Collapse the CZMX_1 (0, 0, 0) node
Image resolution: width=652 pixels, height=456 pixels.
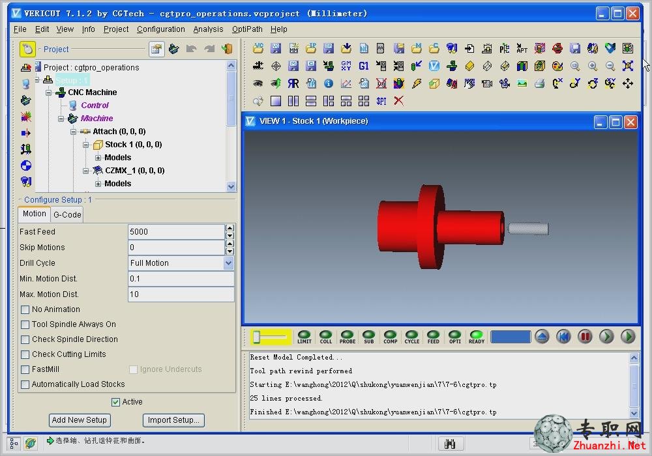85,171
